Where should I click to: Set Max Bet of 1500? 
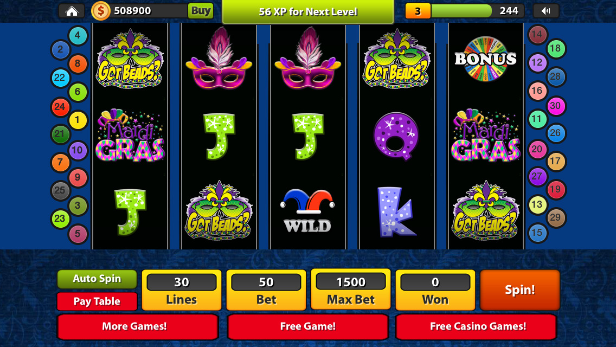tap(351, 290)
